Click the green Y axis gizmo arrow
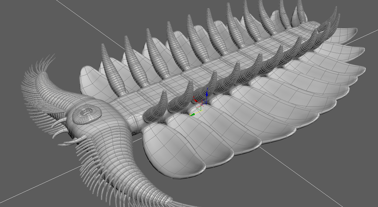This screenshot has width=378, height=207. 193,114
